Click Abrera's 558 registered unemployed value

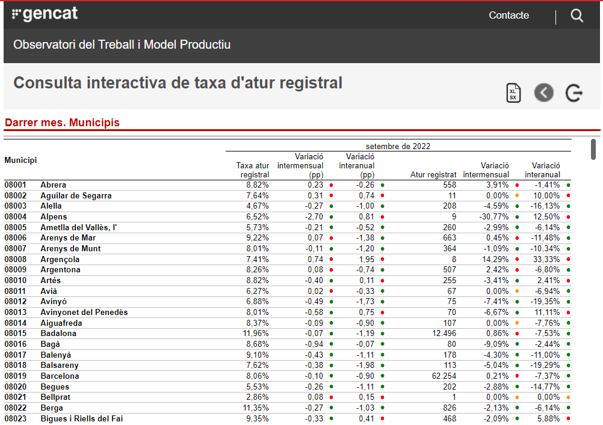coord(450,185)
